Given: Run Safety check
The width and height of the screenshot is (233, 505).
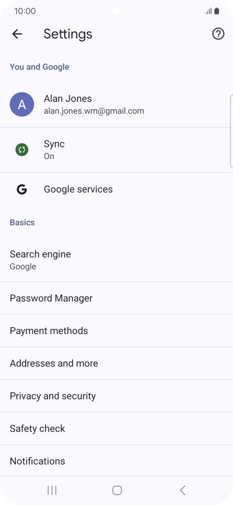Looking at the screenshot, I should 116,428.
